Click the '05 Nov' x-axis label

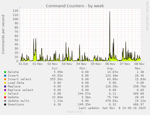96,64
